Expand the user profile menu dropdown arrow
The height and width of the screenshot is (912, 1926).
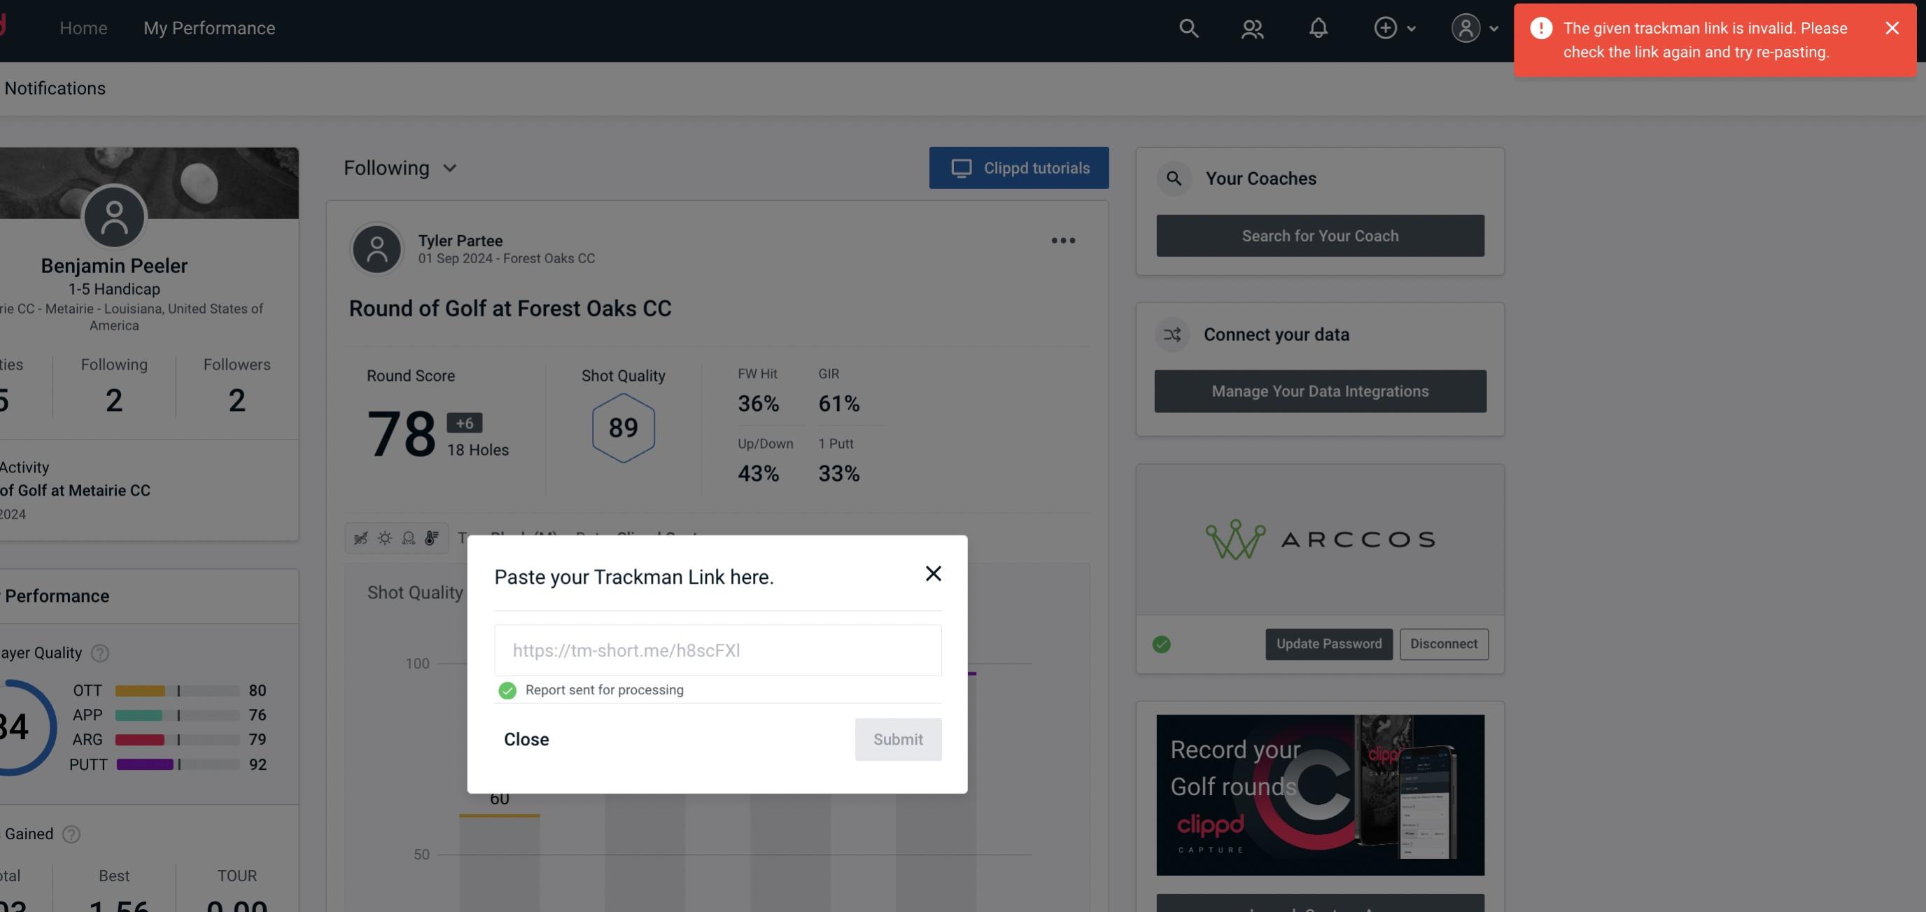tap(1493, 27)
